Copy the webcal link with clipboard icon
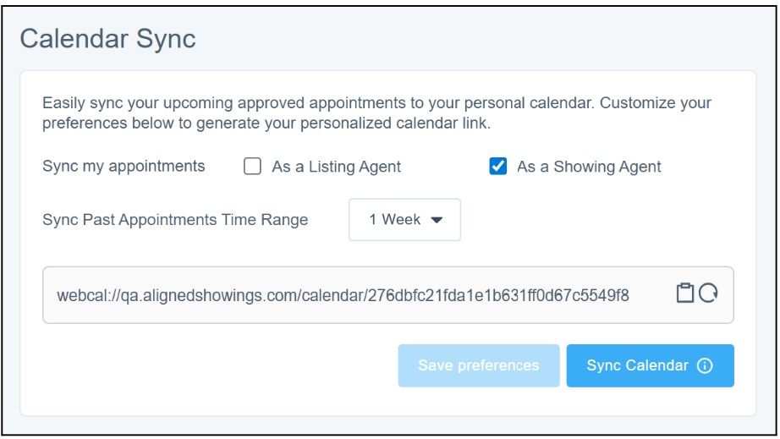Viewport: 780px width, 439px height. click(x=684, y=294)
